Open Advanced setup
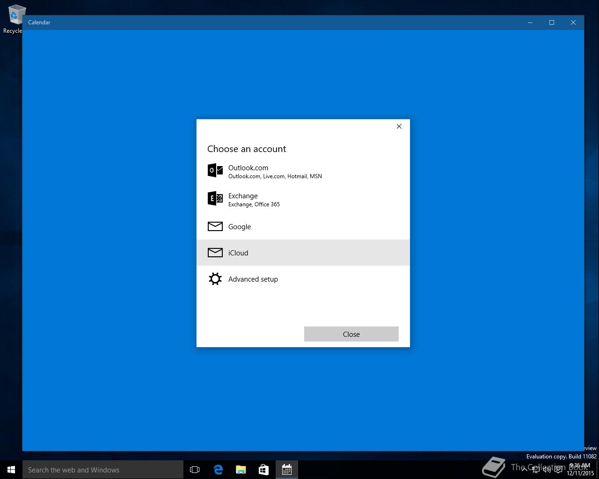Image resolution: width=599 pixels, height=479 pixels. [x=303, y=279]
